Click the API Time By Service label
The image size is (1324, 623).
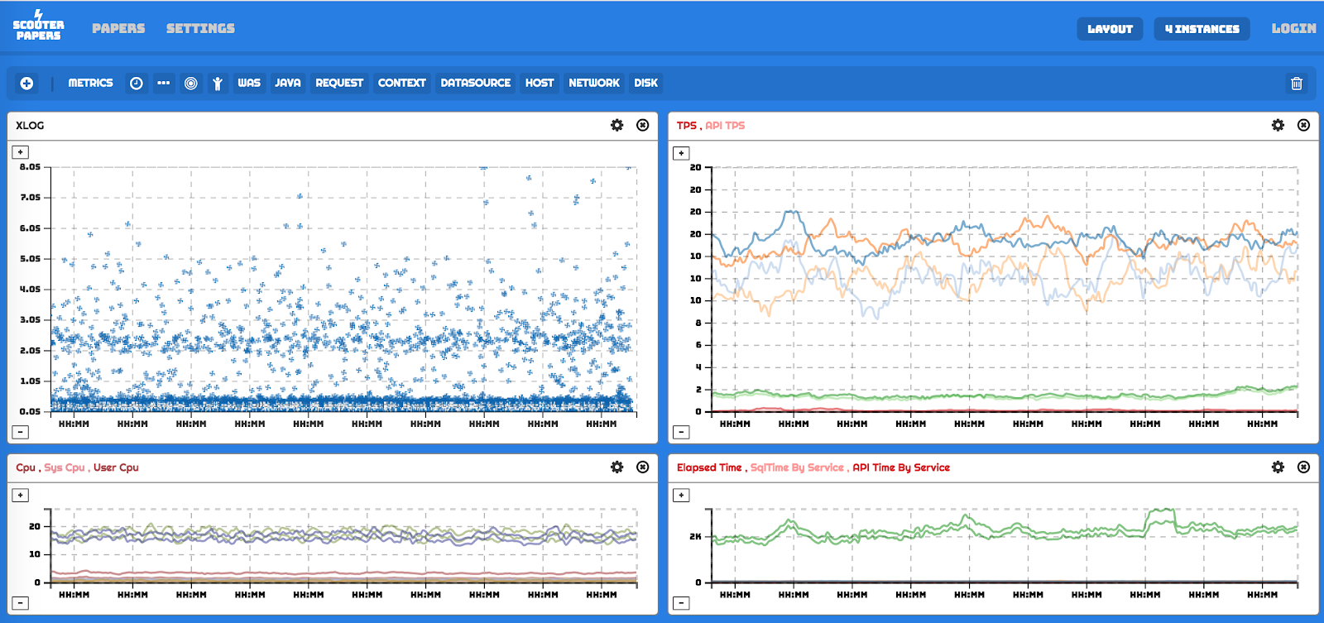(x=901, y=467)
